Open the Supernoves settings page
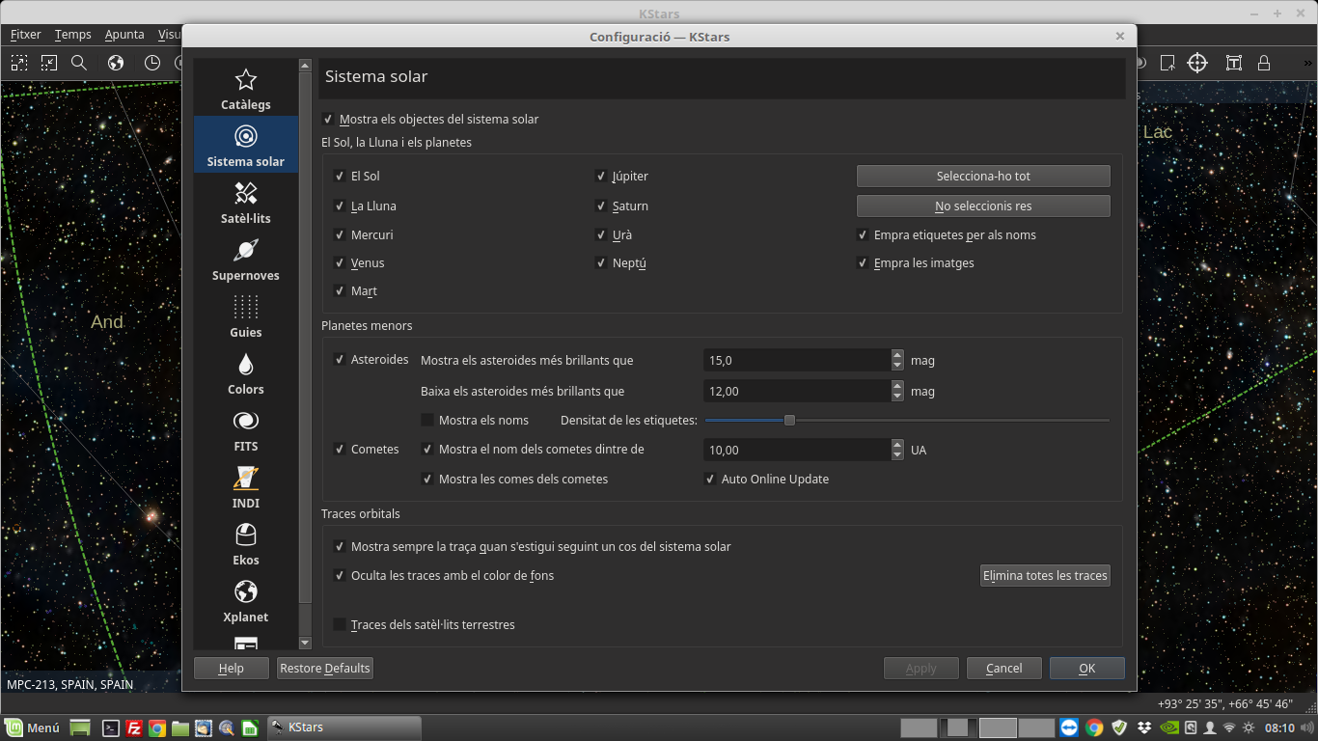This screenshot has width=1318, height=741. pyautogui.click(x=246, y=261)
